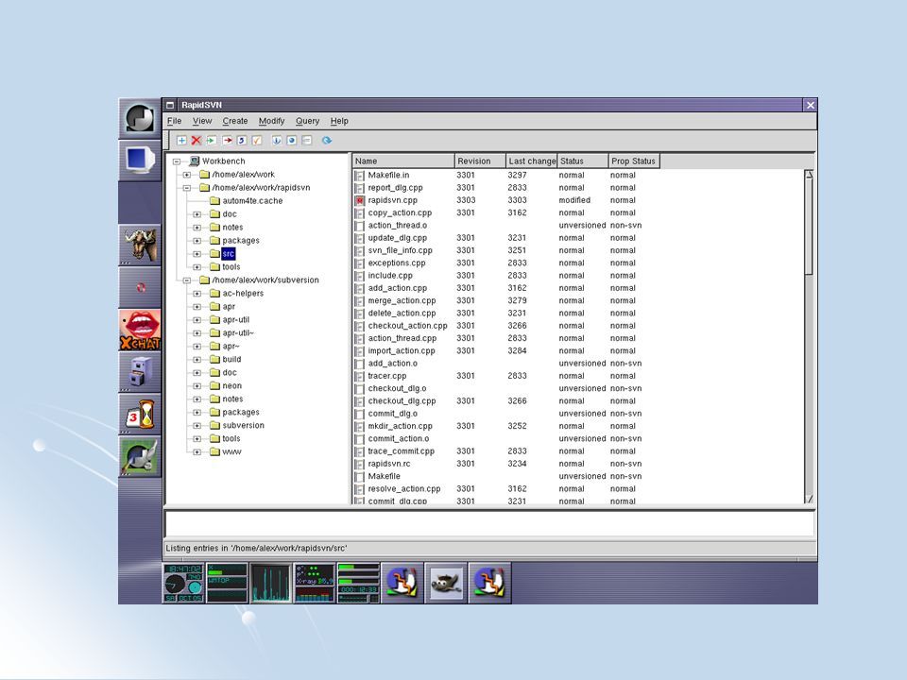The image size is (907, 680).
Task: Select the file checkout_action.cpp
Action: pos(408,326)
